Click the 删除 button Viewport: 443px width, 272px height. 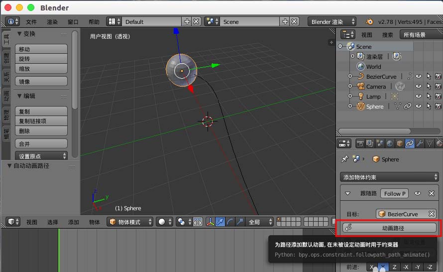point(41,131)
